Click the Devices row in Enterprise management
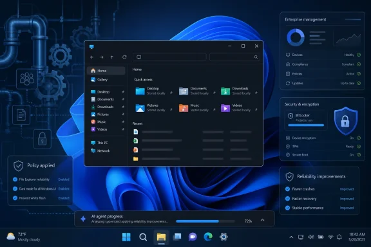This screenshot has width=371, height=247. (323, 55)
